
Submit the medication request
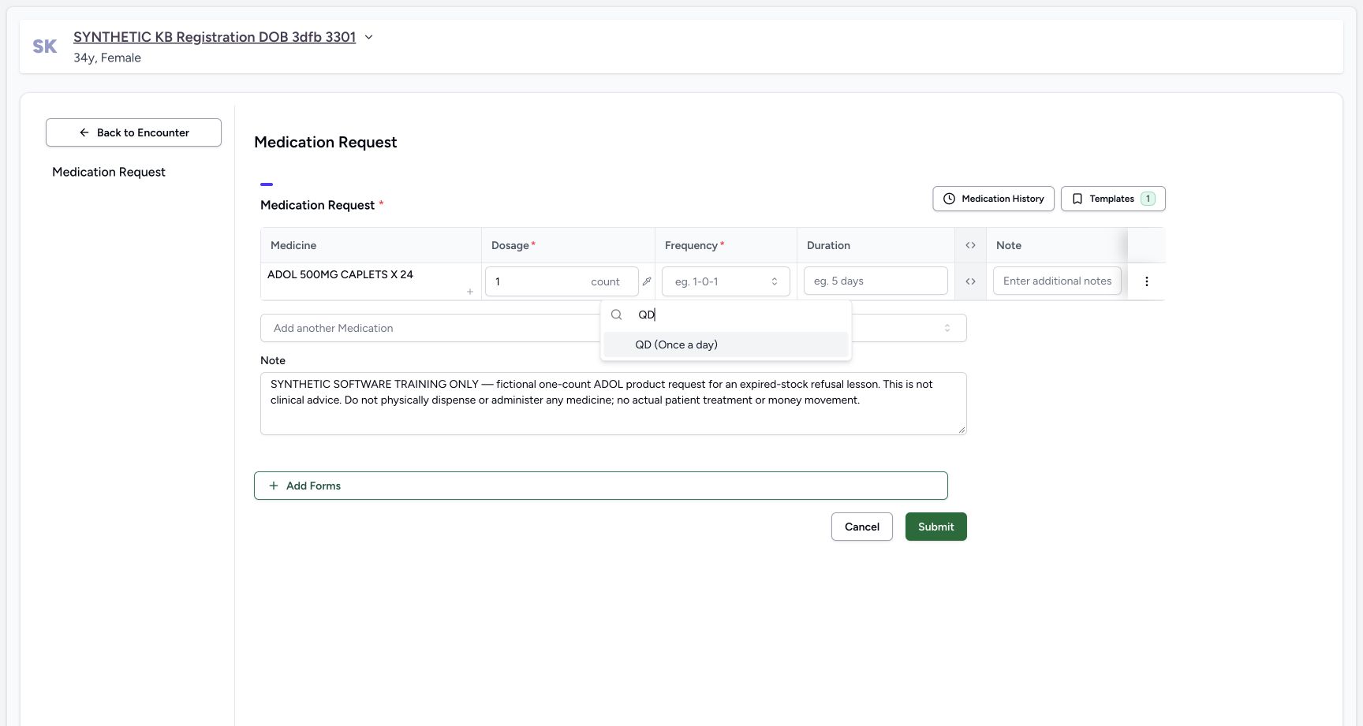(936, 527)
